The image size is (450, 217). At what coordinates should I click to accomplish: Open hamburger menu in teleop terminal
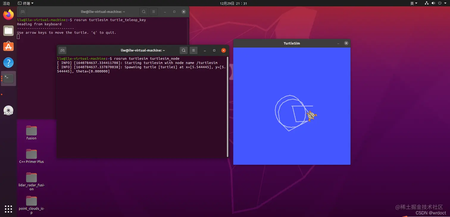pyautogui.click(x=154, y=12)
